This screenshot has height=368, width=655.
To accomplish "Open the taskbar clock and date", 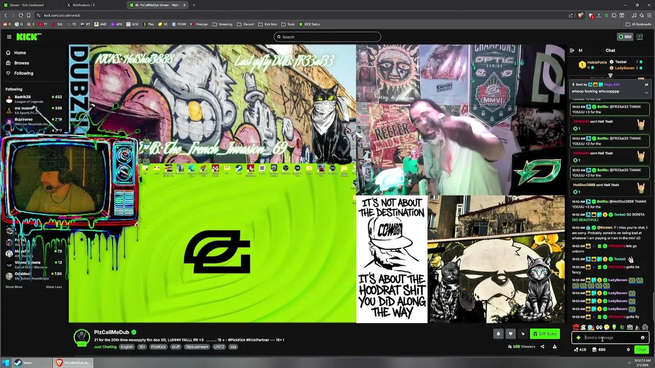I will (643, 363).
